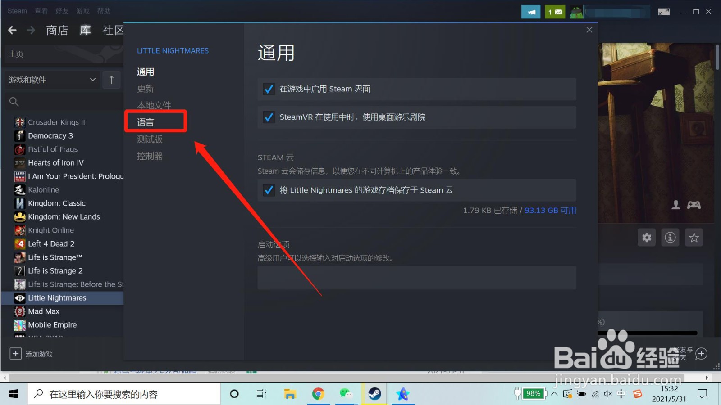721x405 pixels.
Task: Click the launch options input field
Action: coord(417,278)
